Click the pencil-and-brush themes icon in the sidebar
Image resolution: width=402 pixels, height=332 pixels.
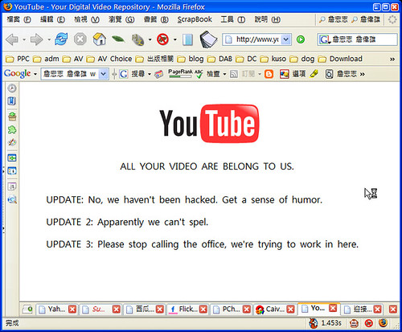tap(12, 142)
